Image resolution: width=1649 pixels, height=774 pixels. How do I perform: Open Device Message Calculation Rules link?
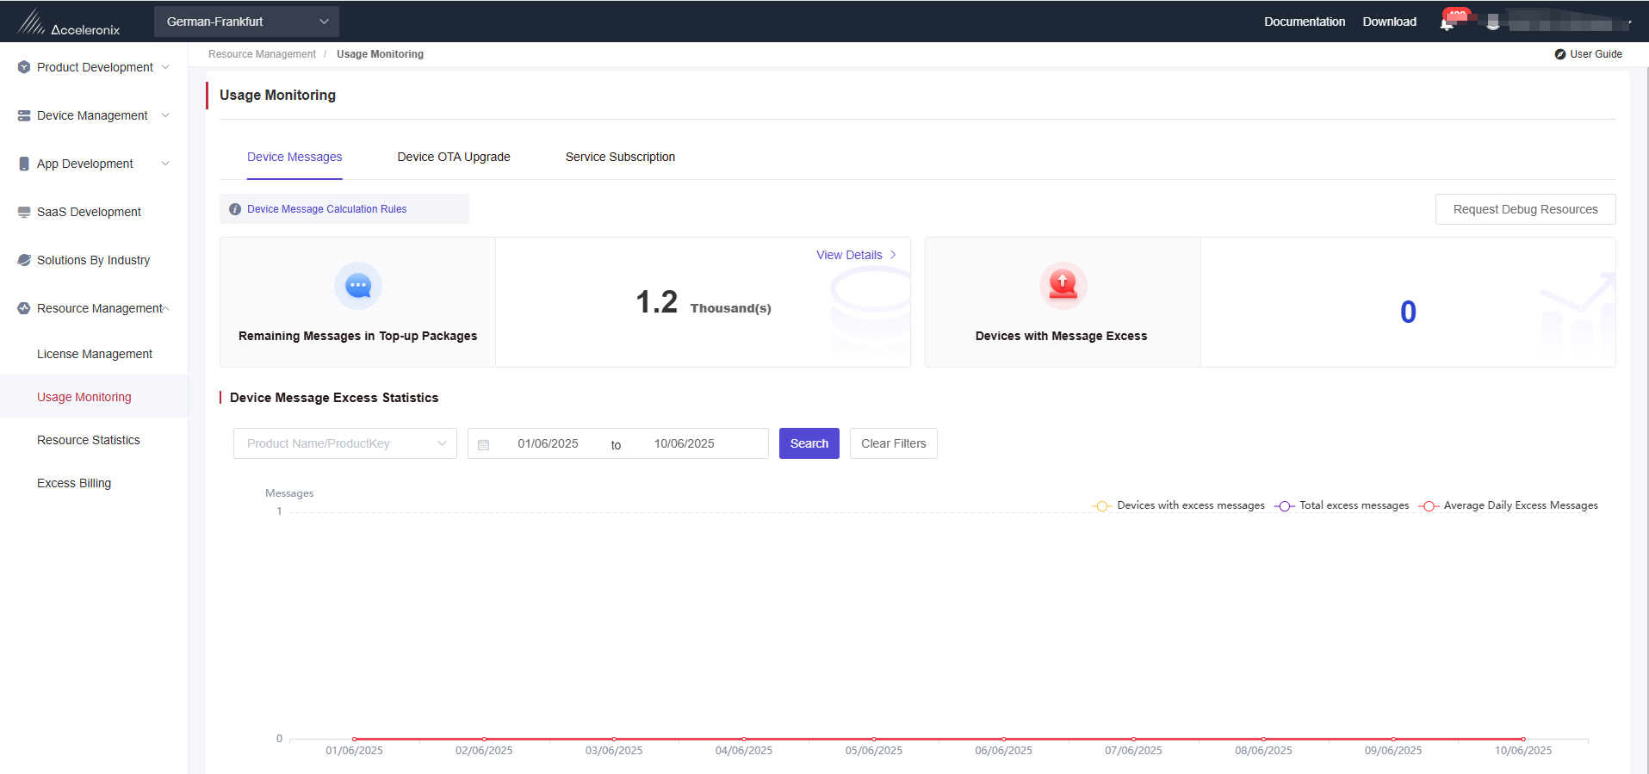click(326, 209)
